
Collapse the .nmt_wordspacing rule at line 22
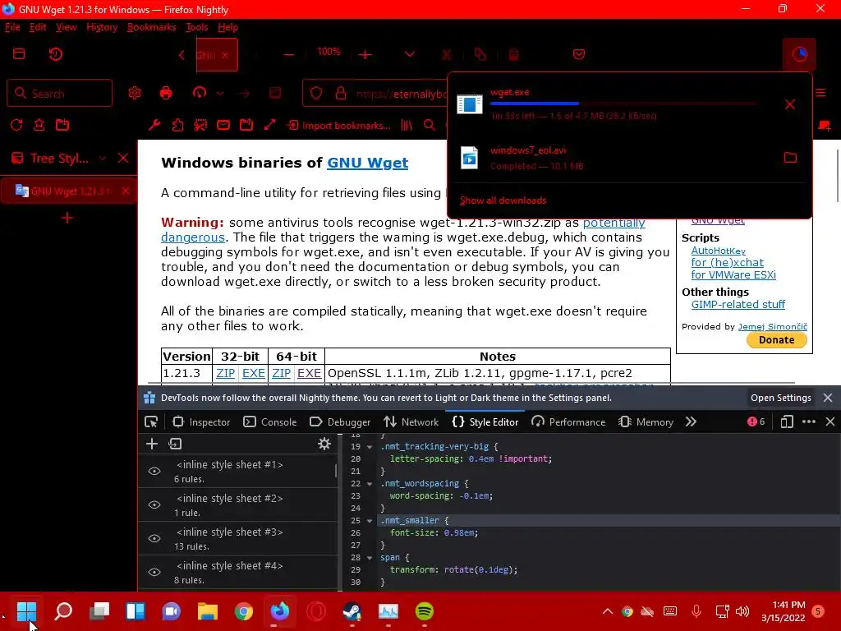pos(370,483)
